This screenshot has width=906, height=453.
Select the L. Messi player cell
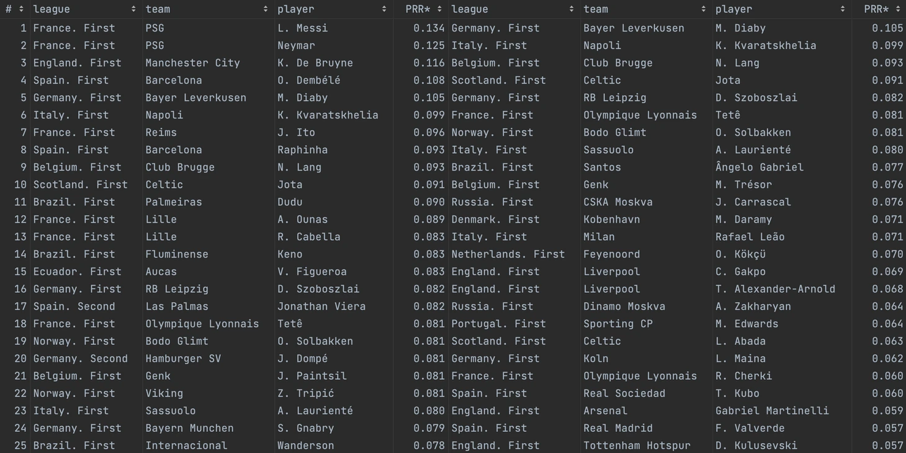click(302, 28)
